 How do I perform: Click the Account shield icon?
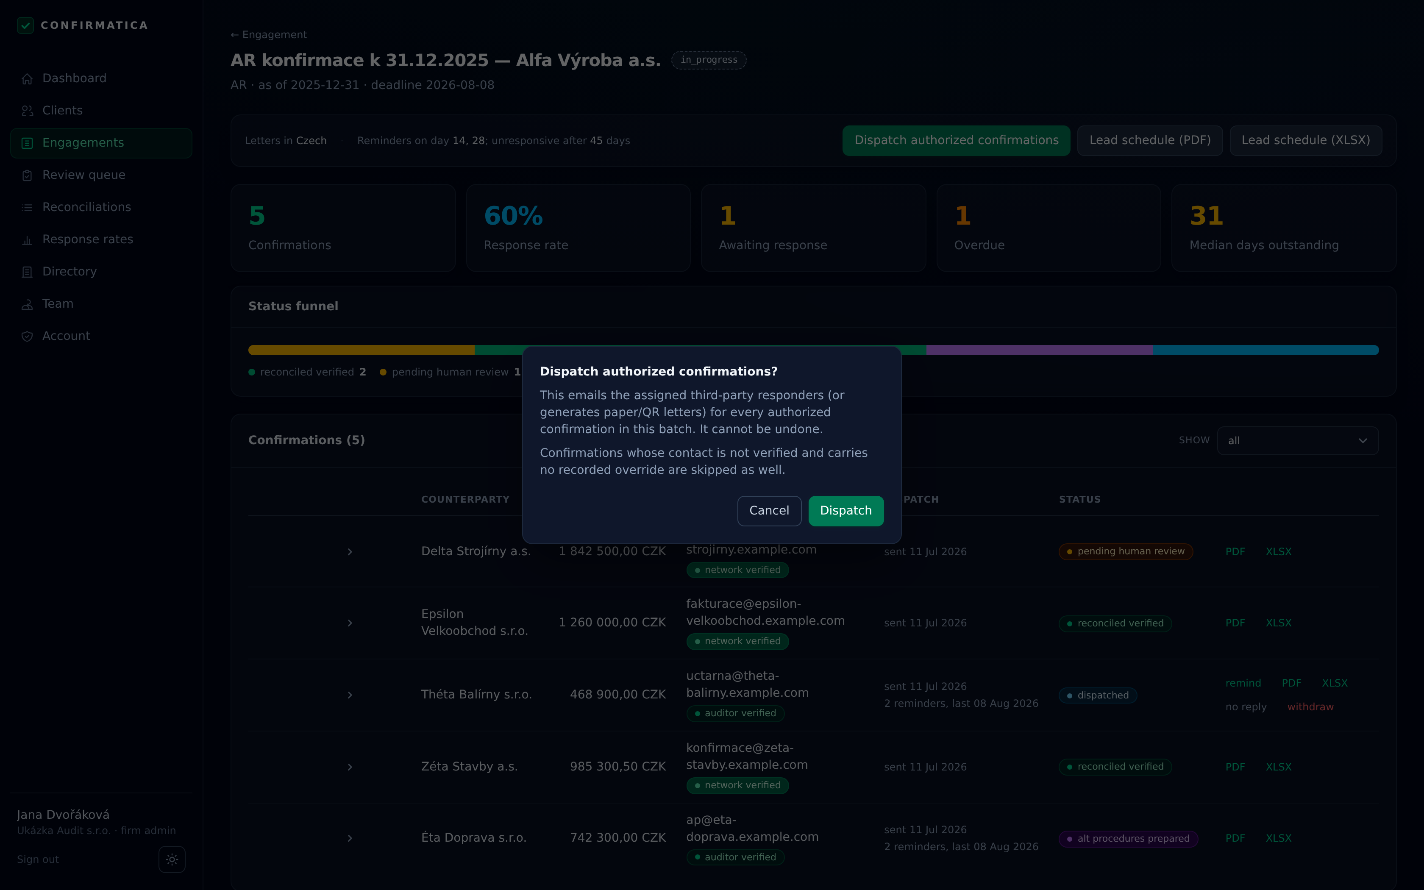[27, 337]
